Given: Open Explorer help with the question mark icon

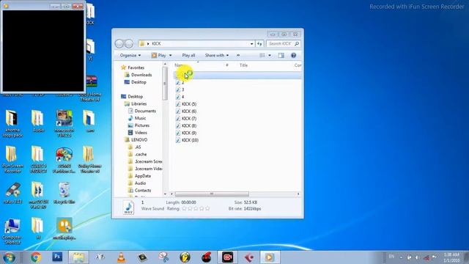Looking at the screenshot, I should tap(293, 56).
